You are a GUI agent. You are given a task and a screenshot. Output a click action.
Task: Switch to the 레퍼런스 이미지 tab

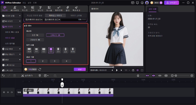coord(55,15)
